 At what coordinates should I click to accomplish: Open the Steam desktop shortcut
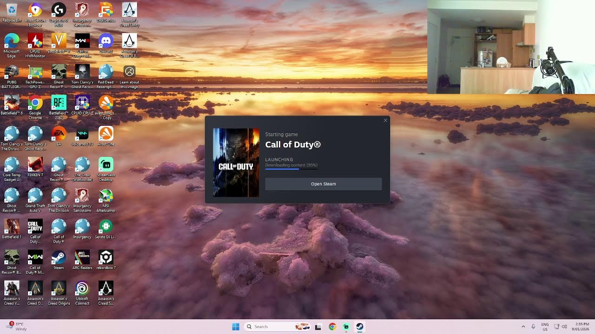(59, 260)
